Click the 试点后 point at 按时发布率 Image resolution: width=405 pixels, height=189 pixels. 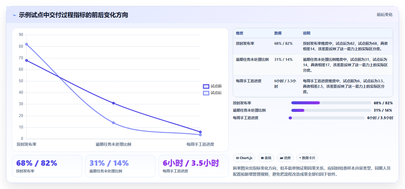point(26,44)
